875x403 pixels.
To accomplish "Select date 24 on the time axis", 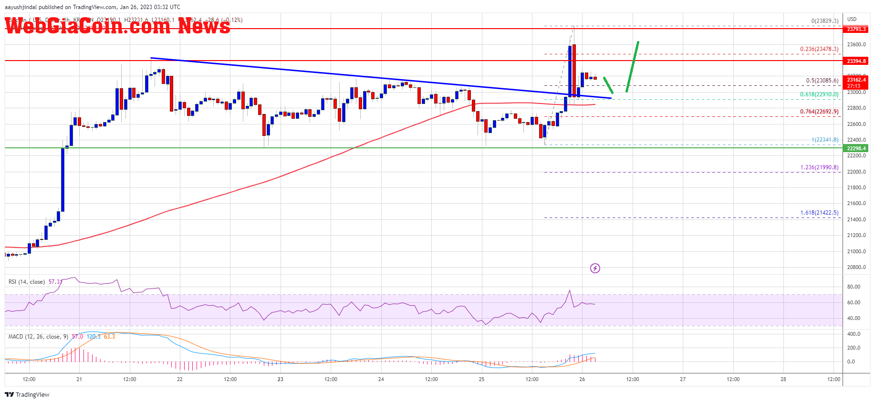I will [x=381, y=379].
